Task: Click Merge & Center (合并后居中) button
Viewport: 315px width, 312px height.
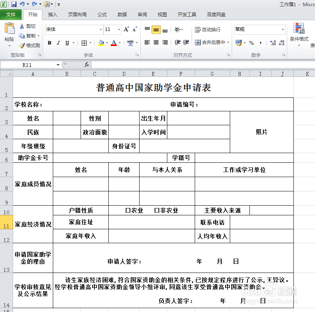Action: point(210,43)
